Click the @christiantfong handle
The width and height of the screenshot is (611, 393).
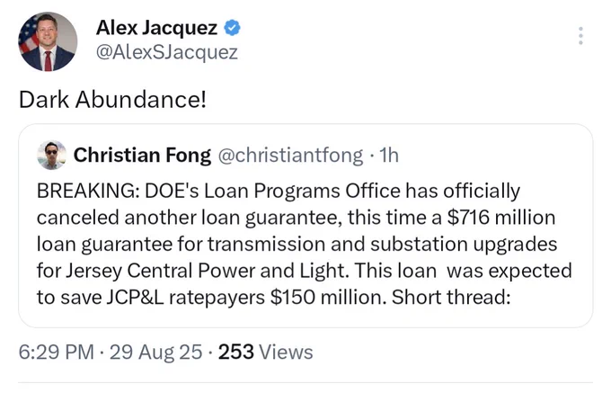[x=290, y=156]
